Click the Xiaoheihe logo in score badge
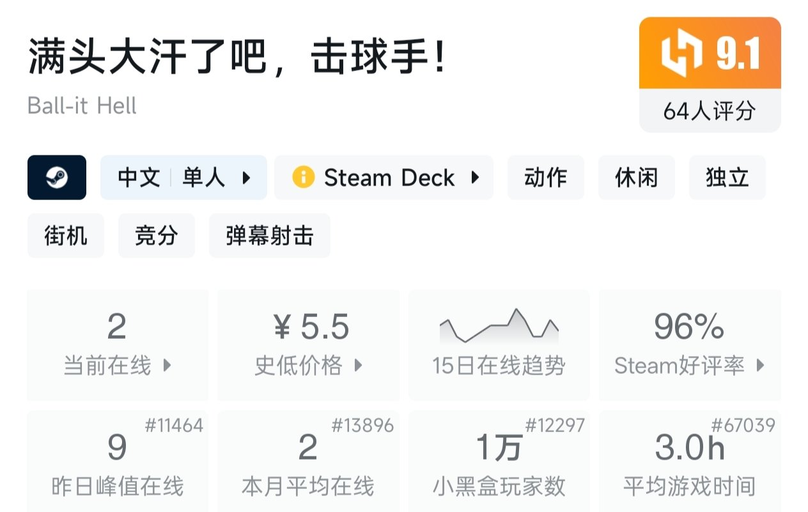Screen dimensions: 808x512 [681, 53]
